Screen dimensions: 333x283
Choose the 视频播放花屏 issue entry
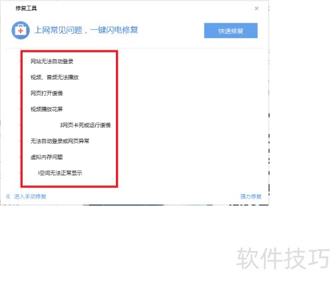[47, 109]
